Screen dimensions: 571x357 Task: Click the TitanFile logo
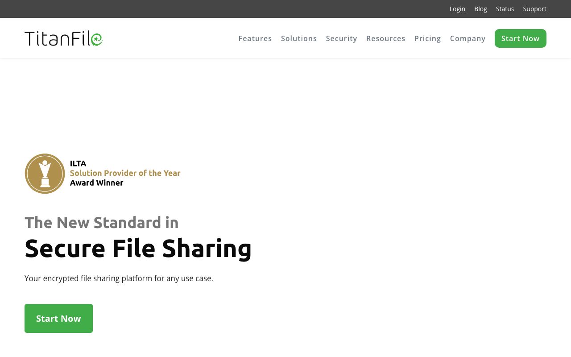click(63, 38)
